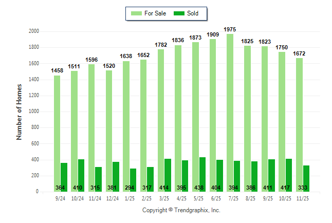Click the Number of Homes axis title
The width and height of the screenshot is (332, 223).
pyautogui.click(x=19, y=112)
